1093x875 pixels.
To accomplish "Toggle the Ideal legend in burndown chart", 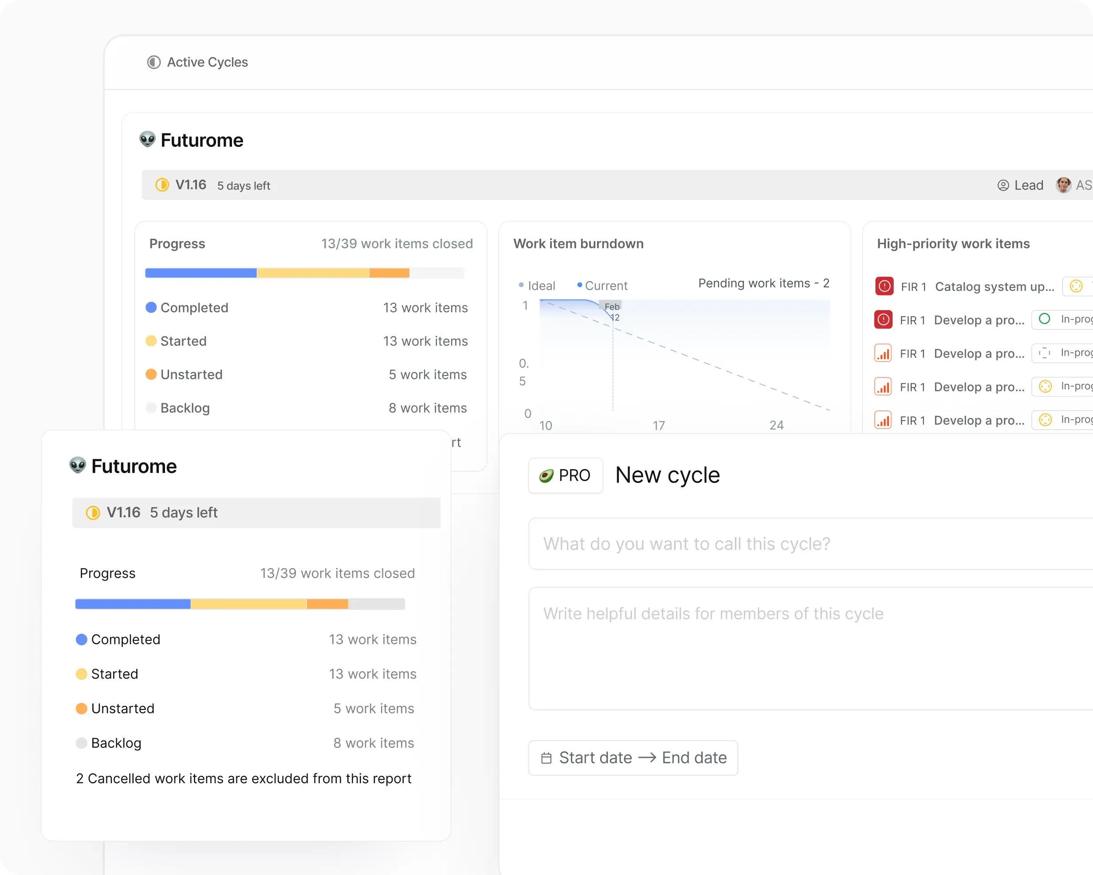I will click(x=537, y=286).
